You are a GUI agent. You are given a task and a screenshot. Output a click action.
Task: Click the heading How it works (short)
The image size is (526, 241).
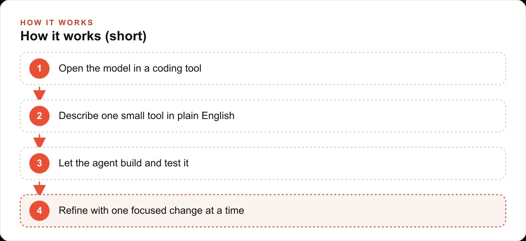tap(83, 36)
